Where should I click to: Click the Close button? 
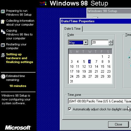(x=118, y=124)
